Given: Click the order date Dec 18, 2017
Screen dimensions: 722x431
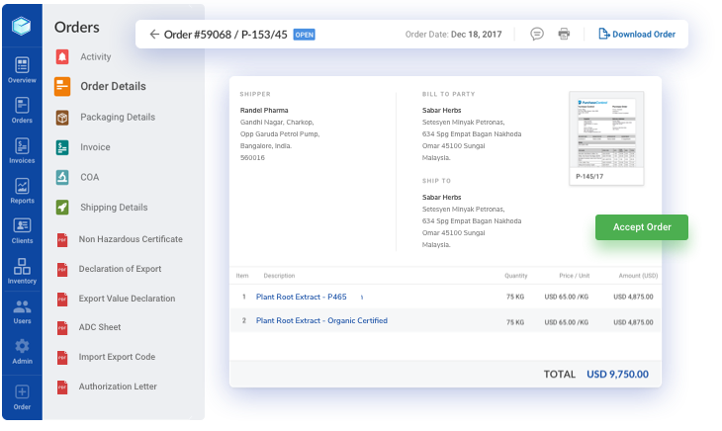Looking at the screenshot, I should coord(476,34).
